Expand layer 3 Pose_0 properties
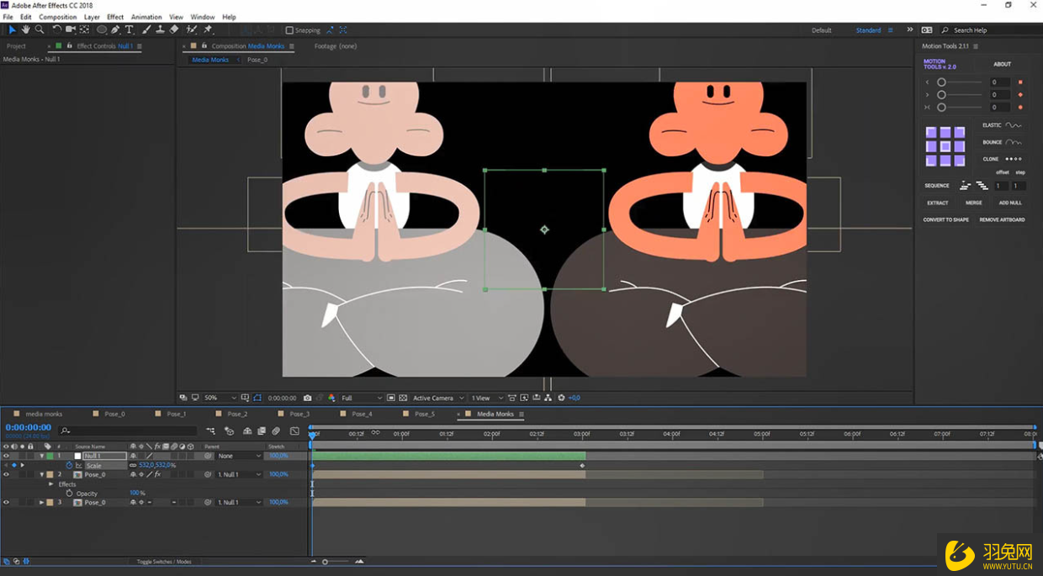1043x576 pixels. coord(41,502)
